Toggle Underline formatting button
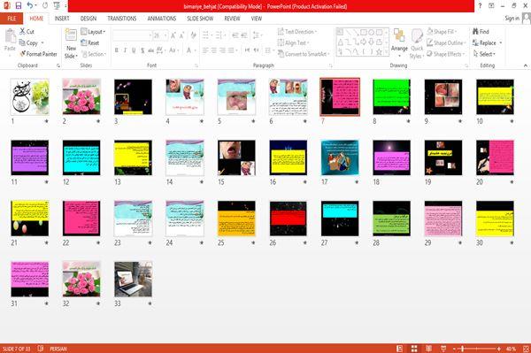Image resolution: width=531 pixels, height=353 pixels. tap(134, 50)
